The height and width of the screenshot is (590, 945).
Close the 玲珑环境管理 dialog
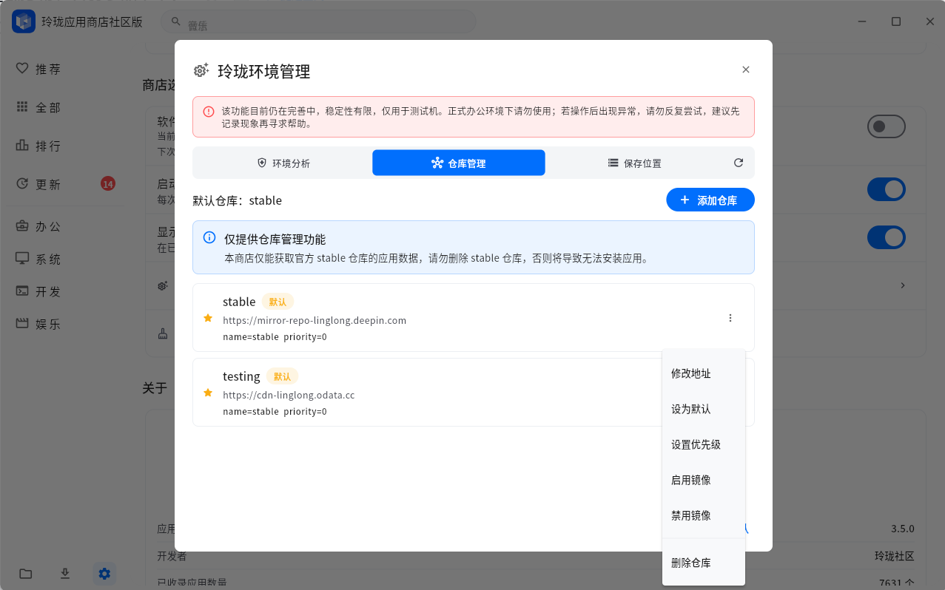[746, 69]
